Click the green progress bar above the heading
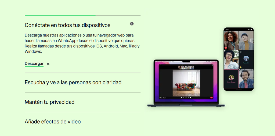 (x=60, y=16)
